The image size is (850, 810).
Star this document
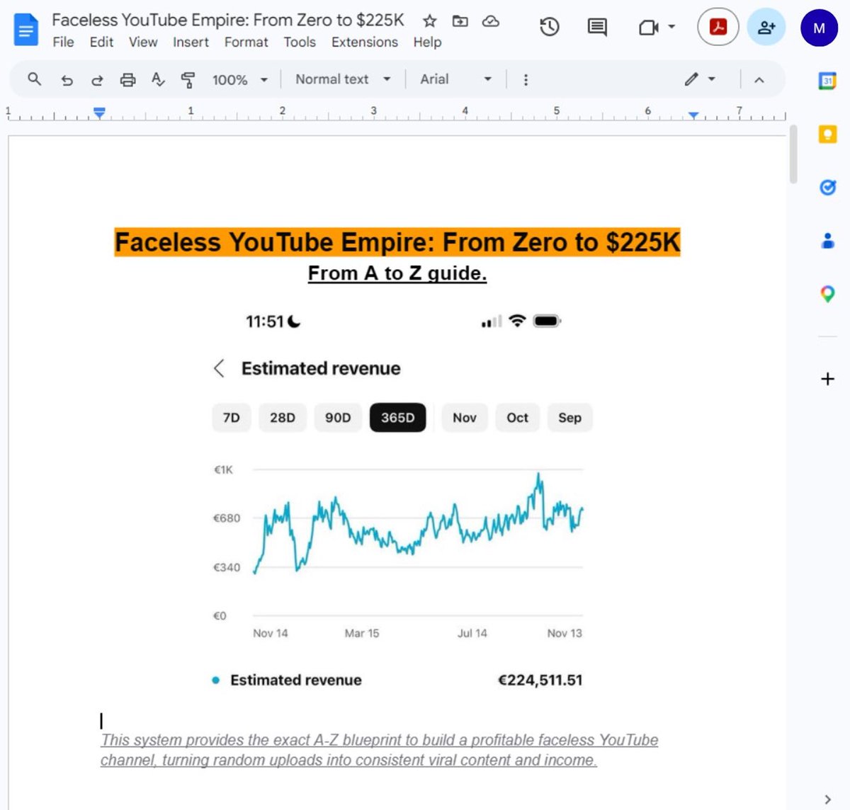pyautogui.click(x=429, y=21)
